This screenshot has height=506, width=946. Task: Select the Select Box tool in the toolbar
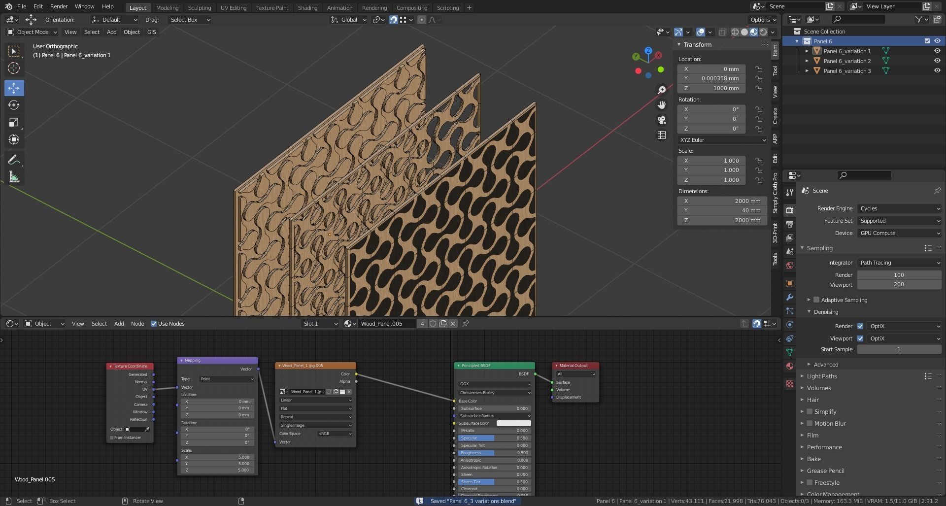coord(14,51)
